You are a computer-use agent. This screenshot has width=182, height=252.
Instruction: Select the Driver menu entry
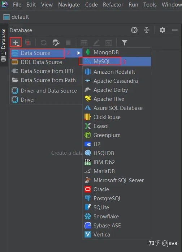click(46, 100)
